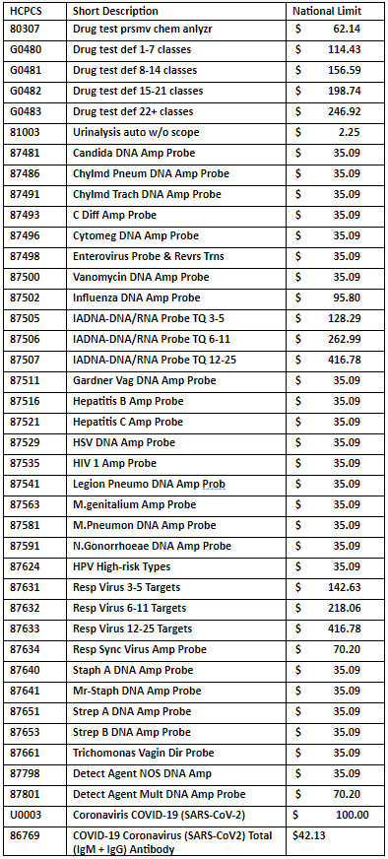Select the Short Description header cell
The width and height of the screenshot is (388, 859).
177,11
